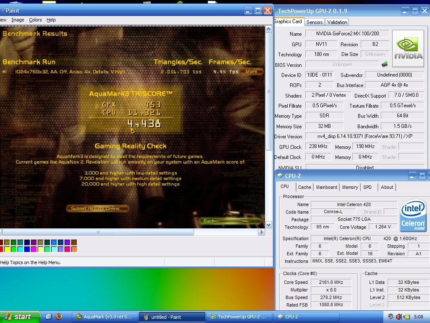Screen dimensions: 430x323
Task: Open the Start menu
Action: pos(20,317)
